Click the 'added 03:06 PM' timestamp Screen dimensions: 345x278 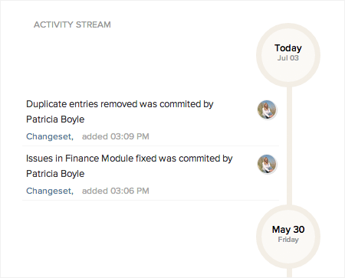[x=116, y=191]
